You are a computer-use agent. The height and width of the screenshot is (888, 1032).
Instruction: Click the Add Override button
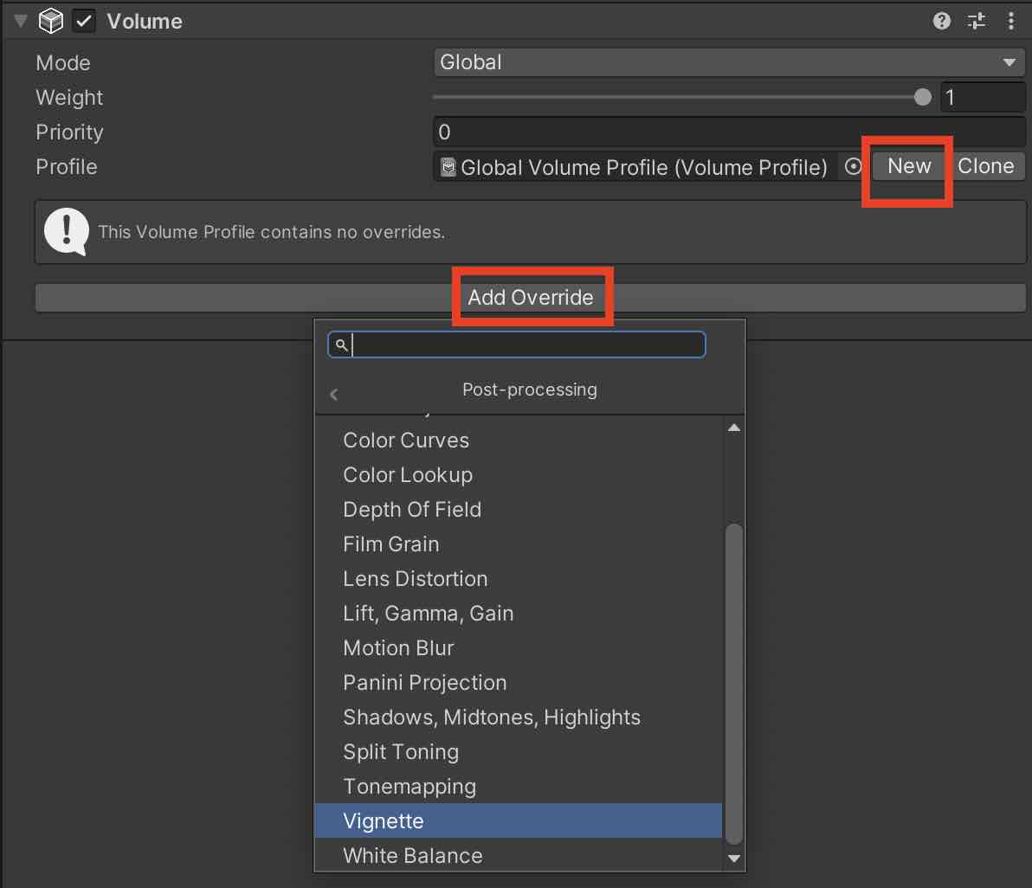(532, 297)
